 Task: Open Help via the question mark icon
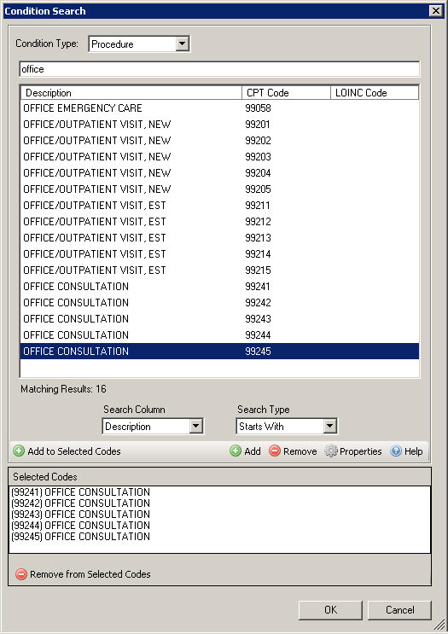point(396,451)
